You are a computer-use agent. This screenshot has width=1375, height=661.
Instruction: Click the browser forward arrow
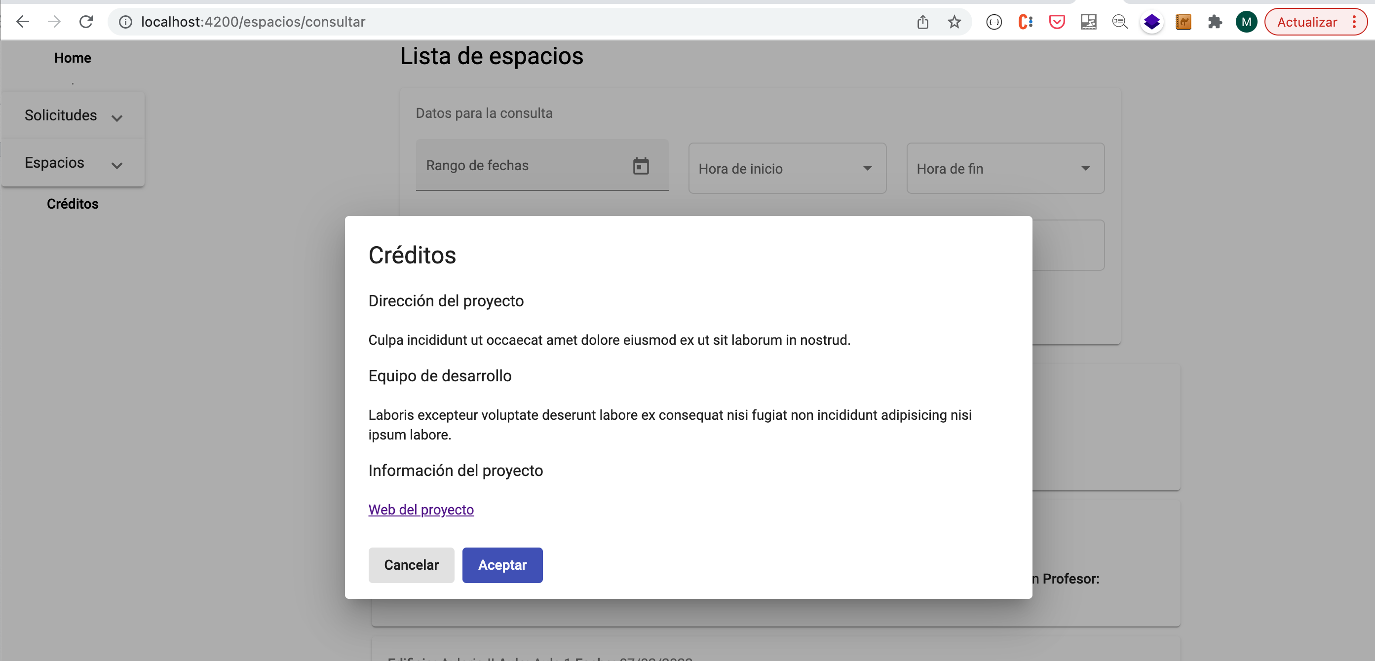click(54, 22)
